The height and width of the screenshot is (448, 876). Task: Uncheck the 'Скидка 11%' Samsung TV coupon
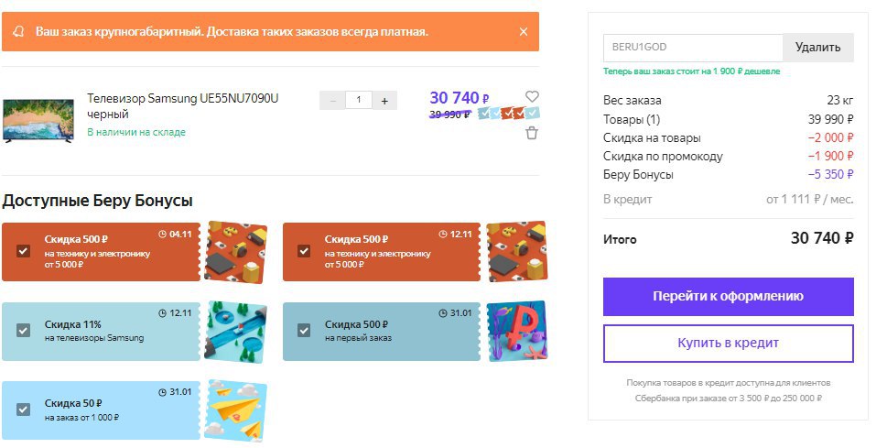23,331
